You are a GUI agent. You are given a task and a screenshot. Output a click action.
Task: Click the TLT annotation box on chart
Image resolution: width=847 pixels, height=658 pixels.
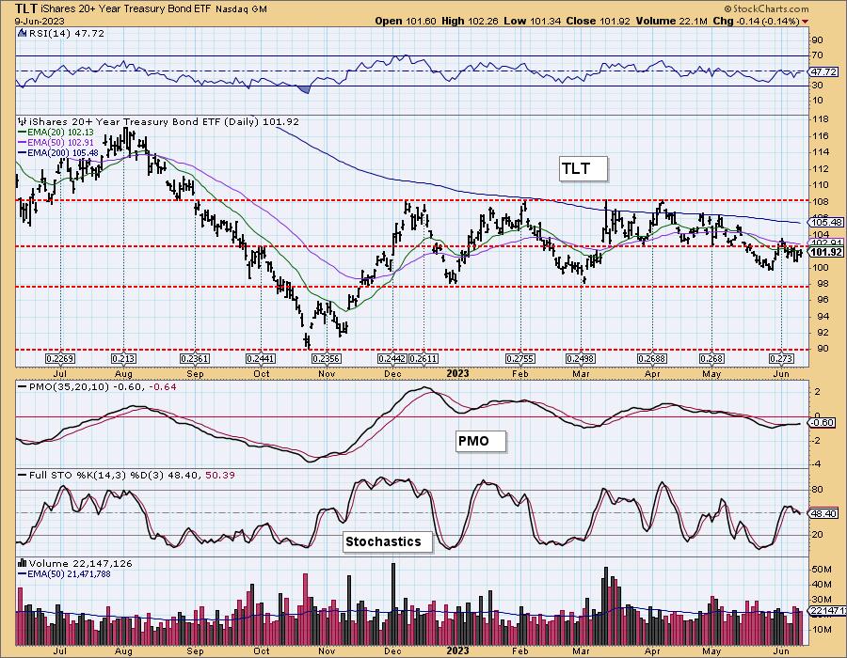click(x=583, y=169)
